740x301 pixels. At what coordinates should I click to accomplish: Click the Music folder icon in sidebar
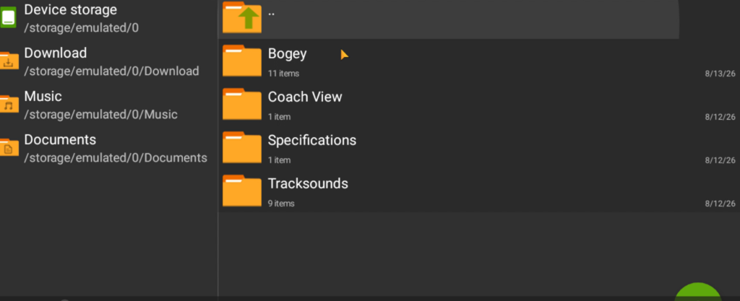pyautogui.click(x=9, y=104)
